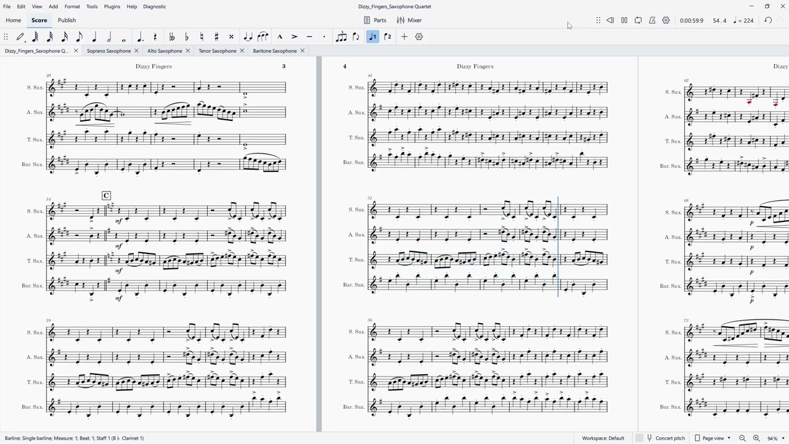Apply double sharp accidental
The height and width of the screenshot is (444, 789).
click(x=231, y=37)
